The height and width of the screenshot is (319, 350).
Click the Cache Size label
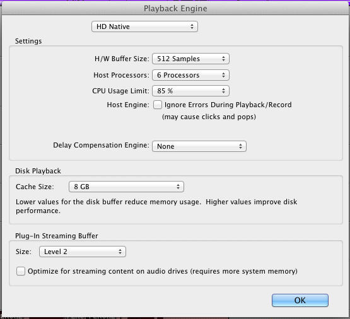click(35, 187)
